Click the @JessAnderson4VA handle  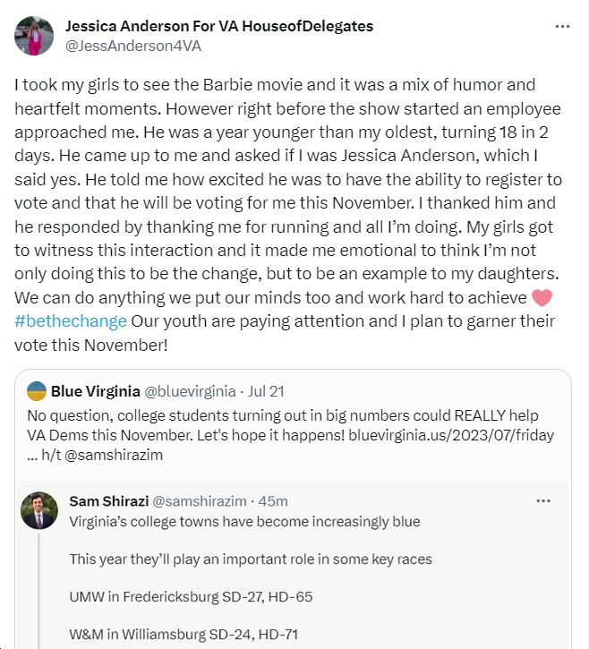117,45
